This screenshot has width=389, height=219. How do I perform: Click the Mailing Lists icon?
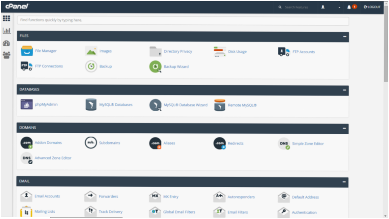click(26, 212)
